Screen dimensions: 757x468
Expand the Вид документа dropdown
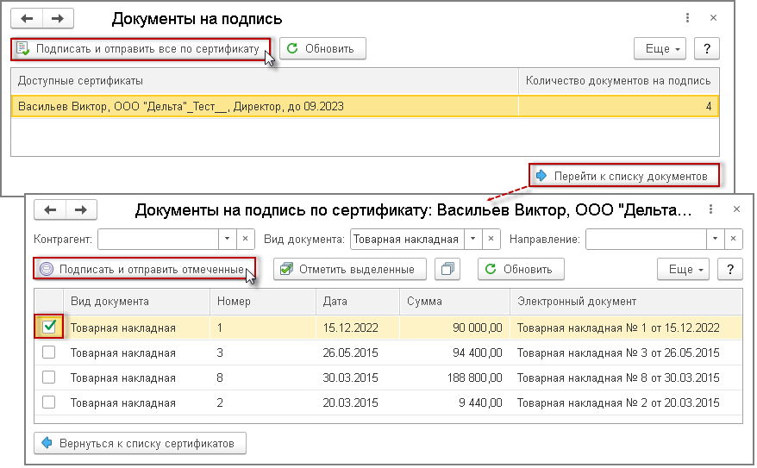[472, 240]
